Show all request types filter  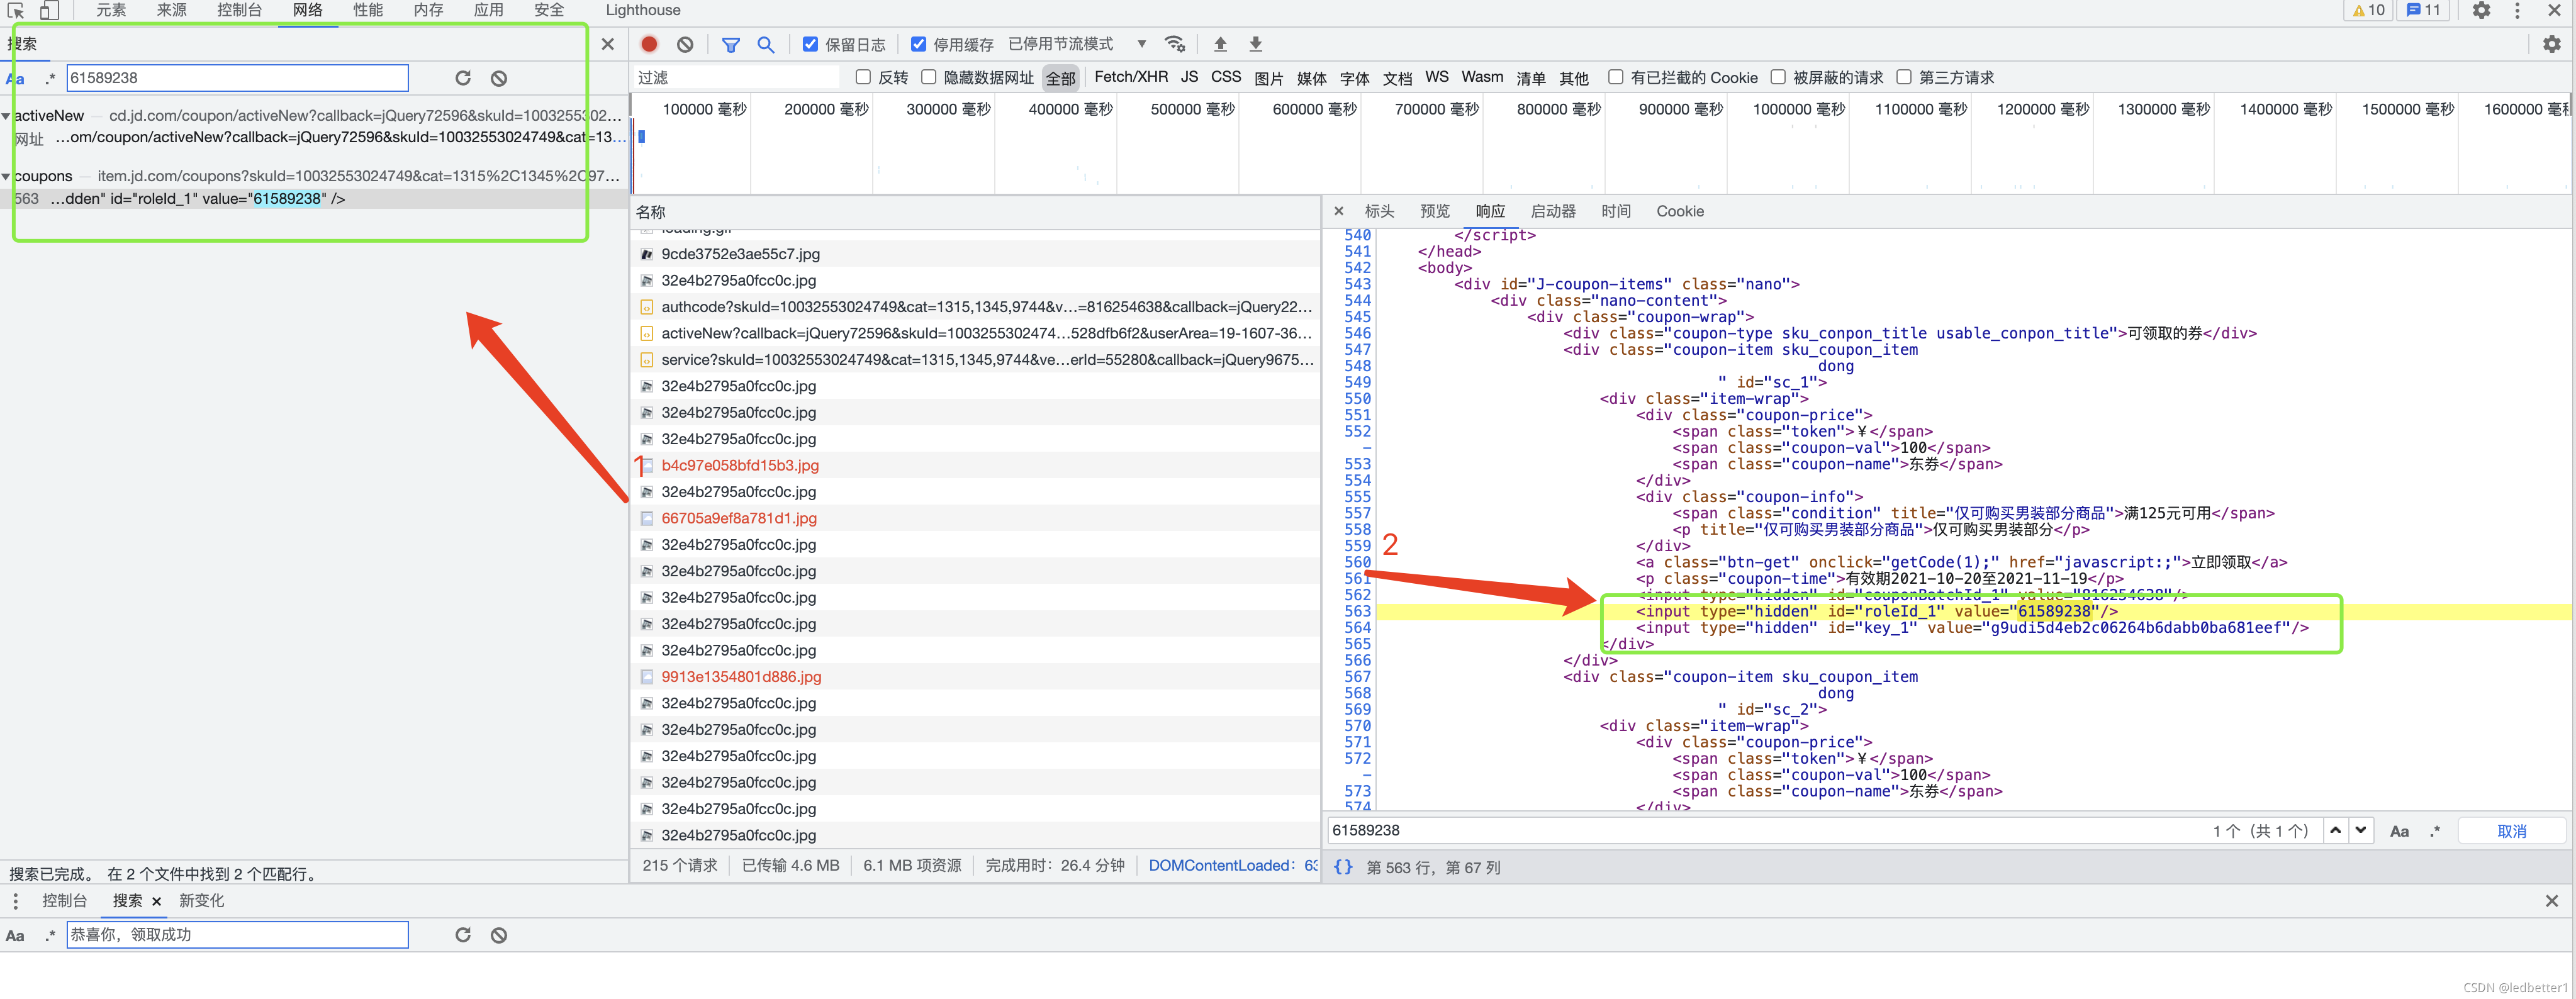[1060, 78]
